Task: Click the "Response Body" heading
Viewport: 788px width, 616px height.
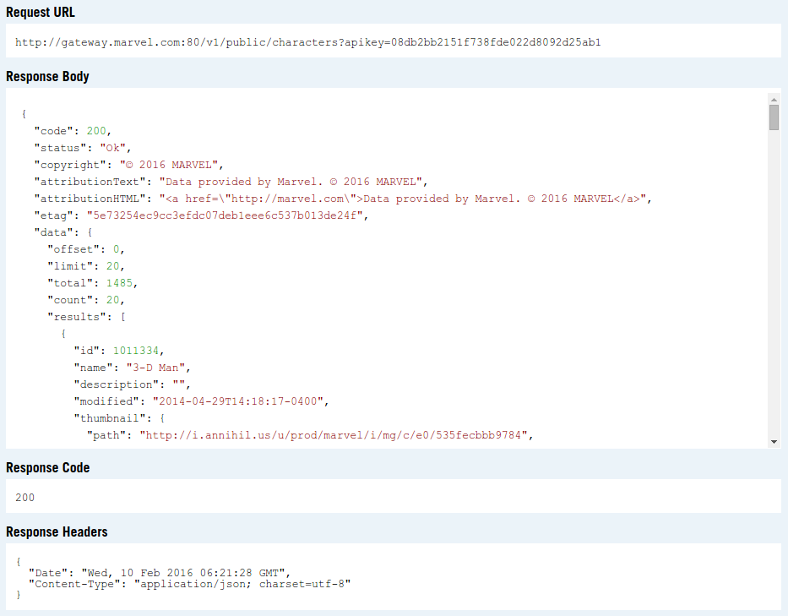Action: coord(48,76)
